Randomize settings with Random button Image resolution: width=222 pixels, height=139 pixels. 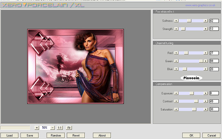tap(56, 136)
